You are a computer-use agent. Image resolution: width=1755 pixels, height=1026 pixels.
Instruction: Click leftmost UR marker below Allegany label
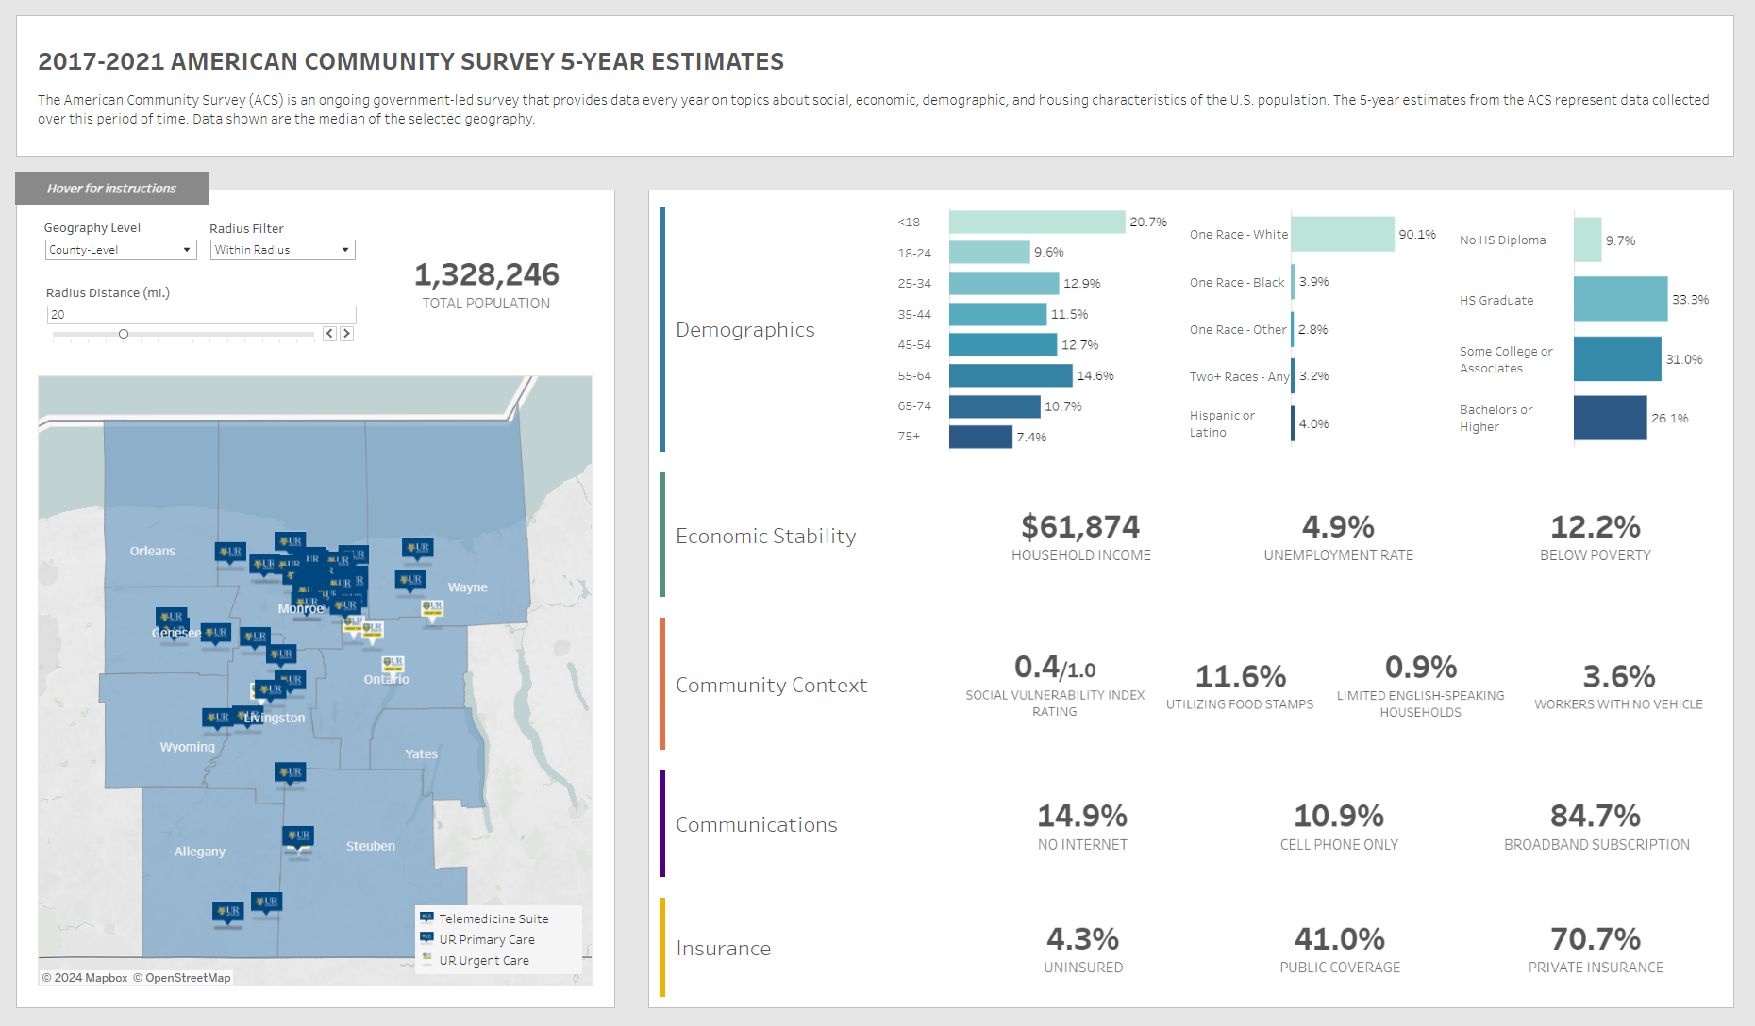pos(227,912)
